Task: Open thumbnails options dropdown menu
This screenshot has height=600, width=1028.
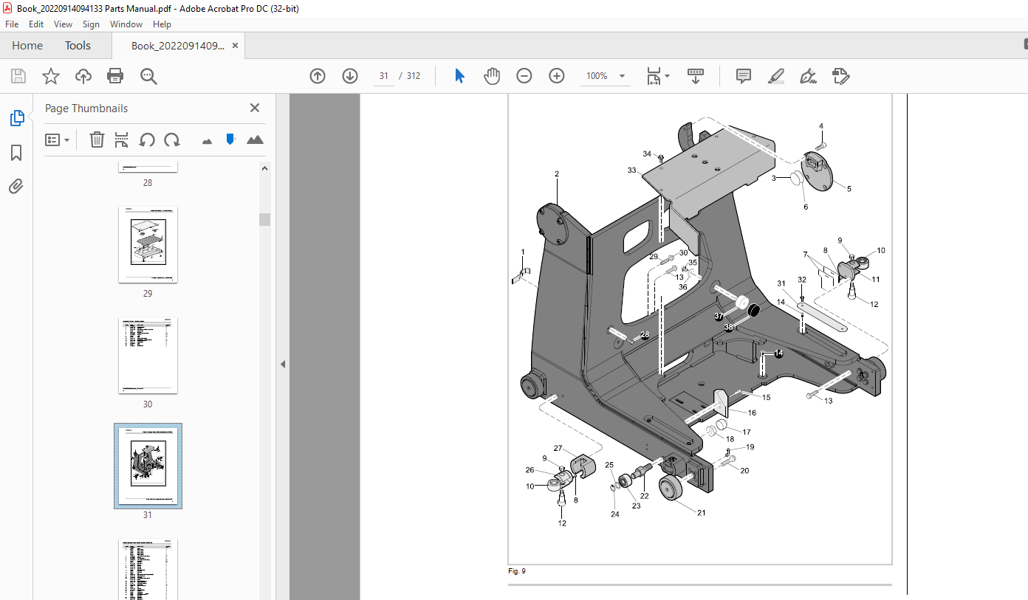Action: pyautogui.click(x=58, y=139)
